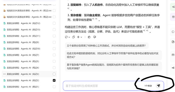Open the three-dot menu on 笔记3 row
This screenshot has width=175, height=92.
point(5,74)
